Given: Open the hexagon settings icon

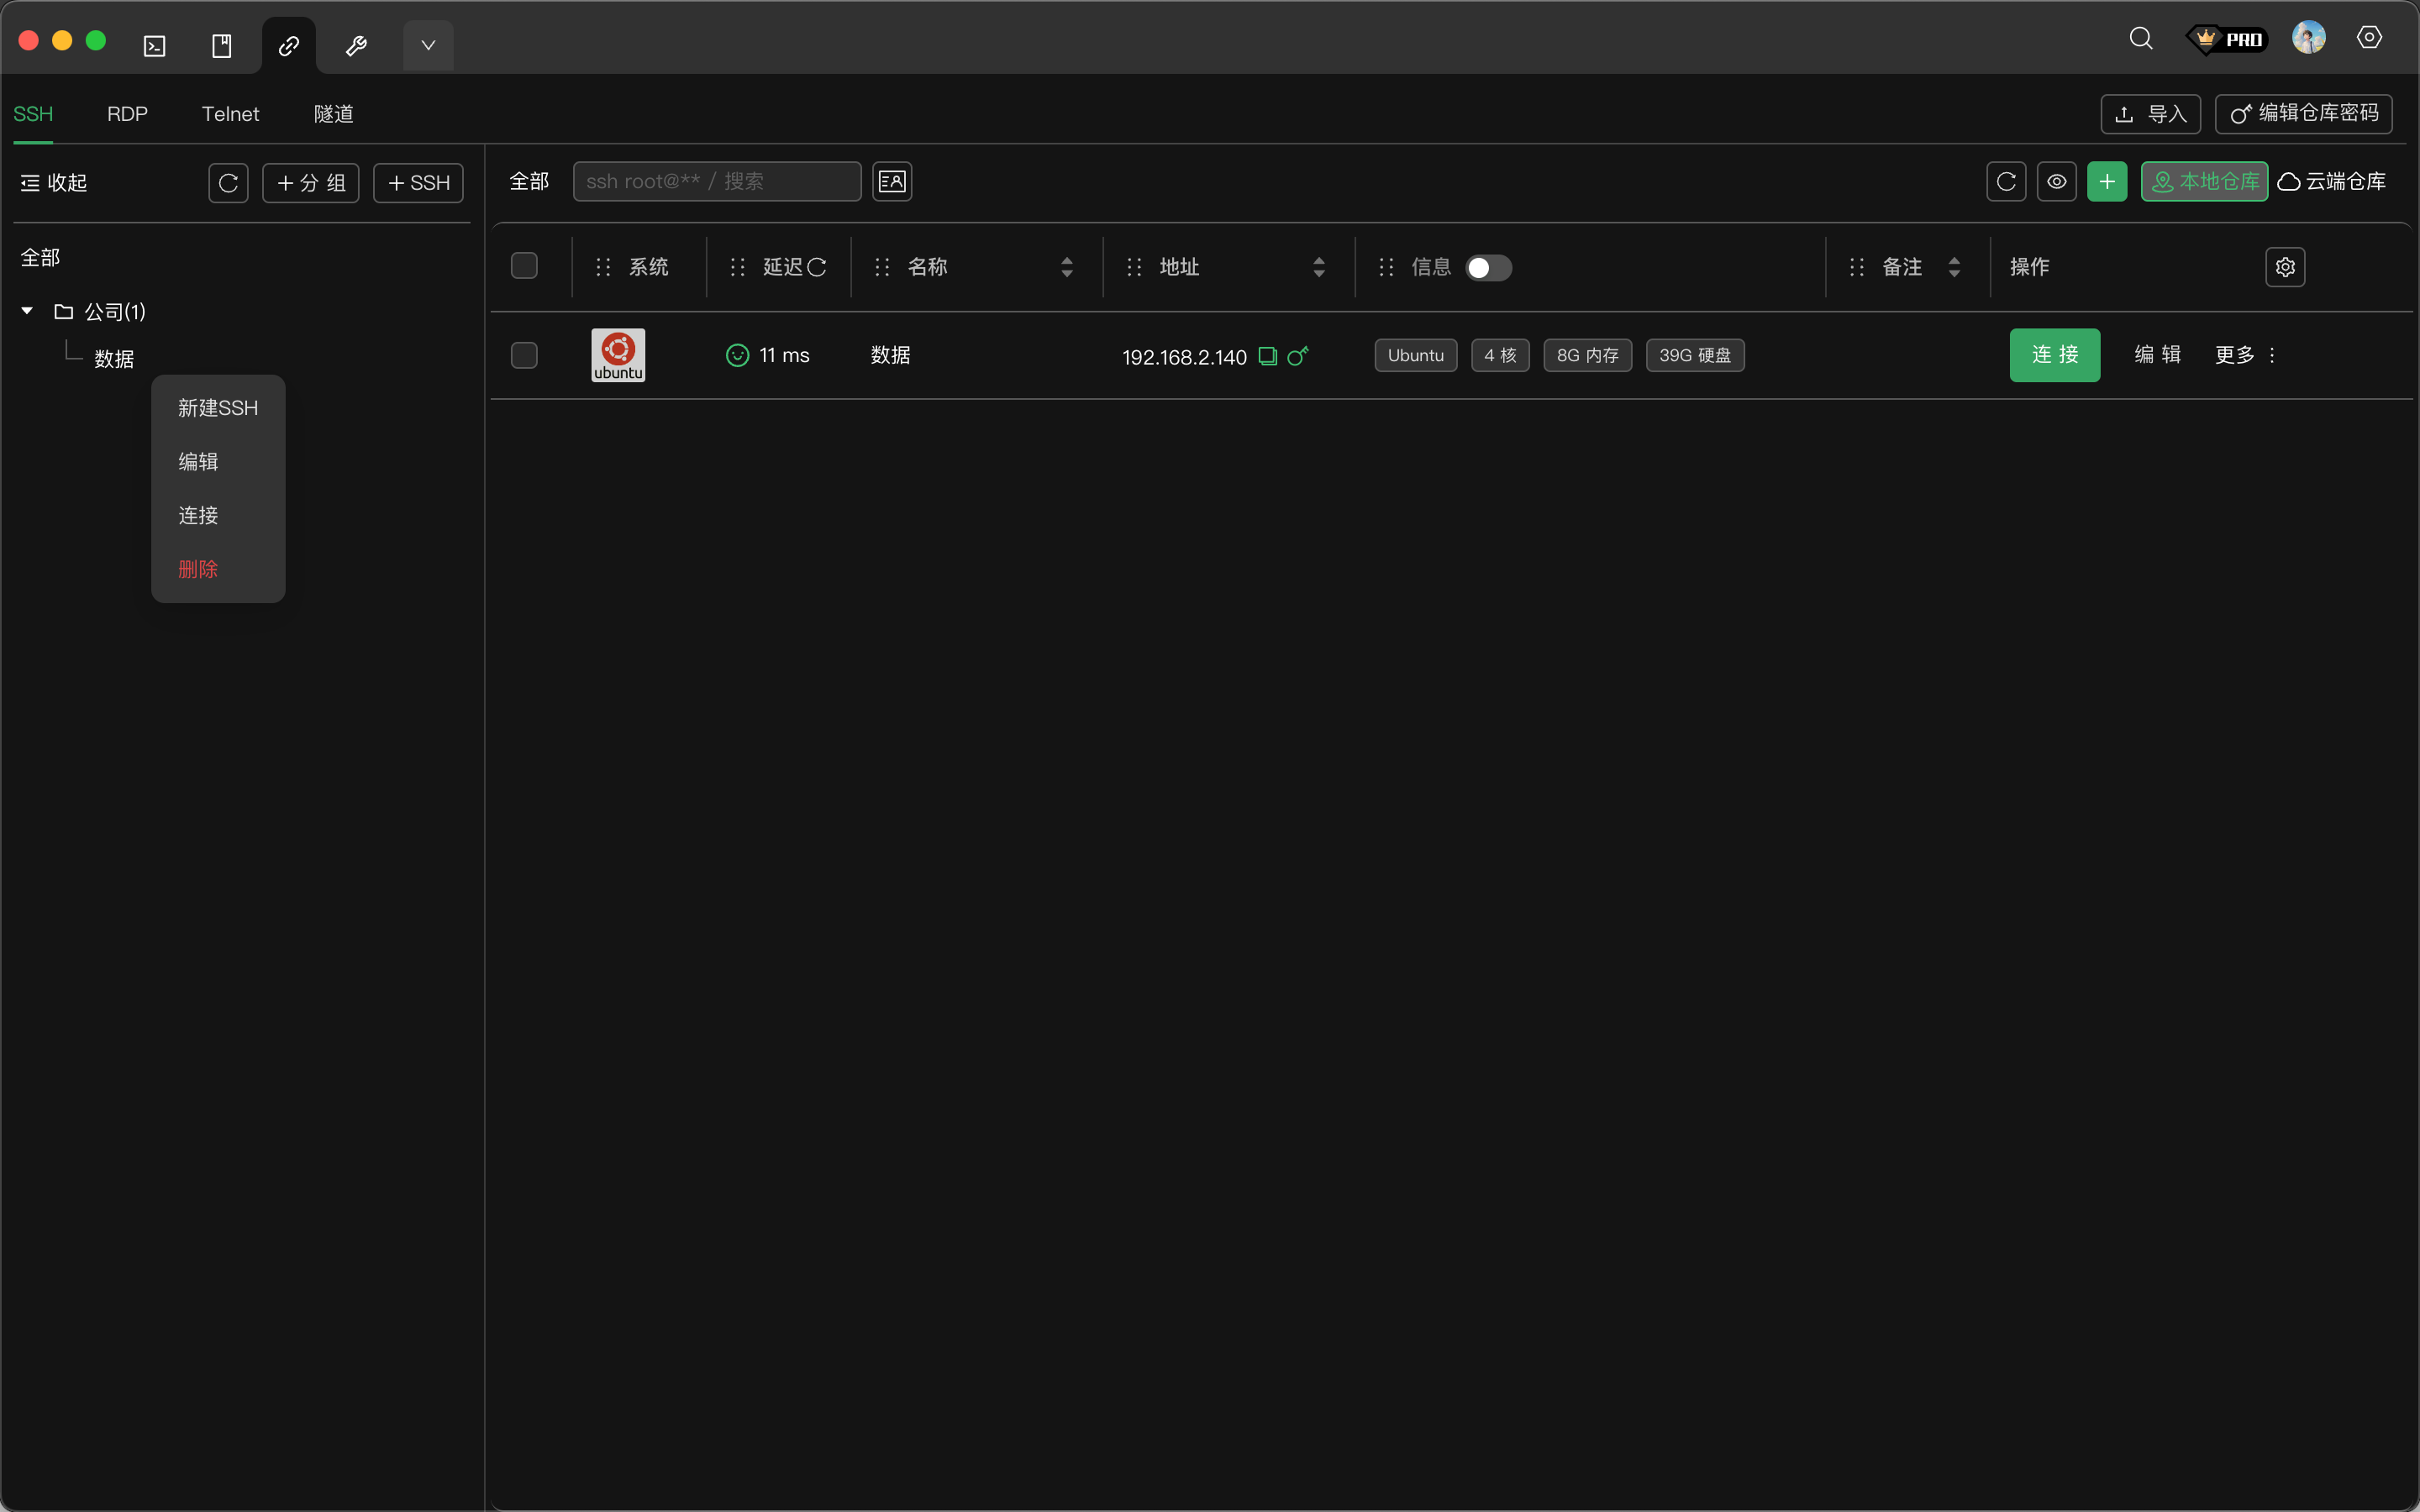Looking at the screenshot, I should pos(2368,38).
